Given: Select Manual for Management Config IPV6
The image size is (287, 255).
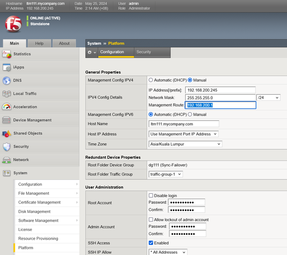Looking at the screenshot, I should 190,114.
